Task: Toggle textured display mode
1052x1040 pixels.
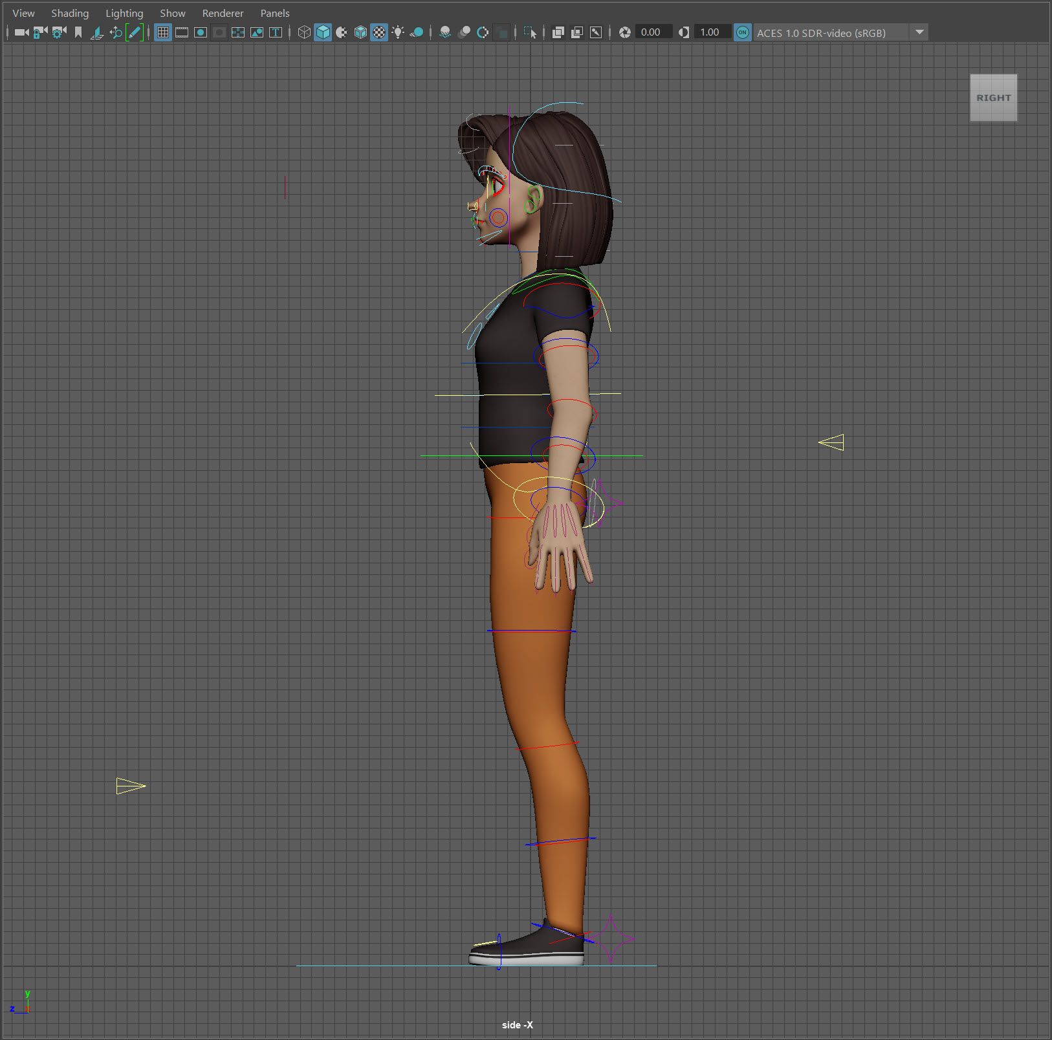Action: 379,32
